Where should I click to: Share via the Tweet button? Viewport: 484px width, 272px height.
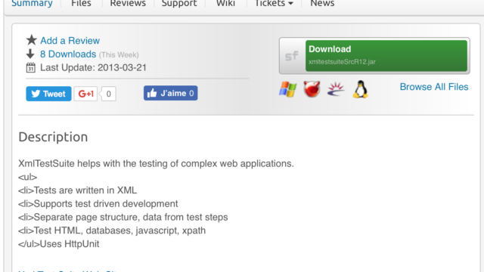click(x=48, y=94)
